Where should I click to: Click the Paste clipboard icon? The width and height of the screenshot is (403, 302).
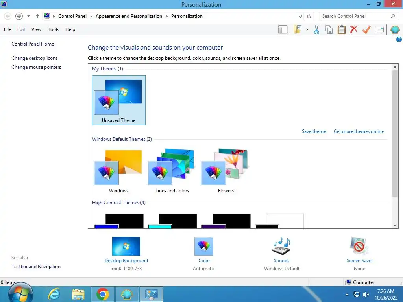(341, 29)
